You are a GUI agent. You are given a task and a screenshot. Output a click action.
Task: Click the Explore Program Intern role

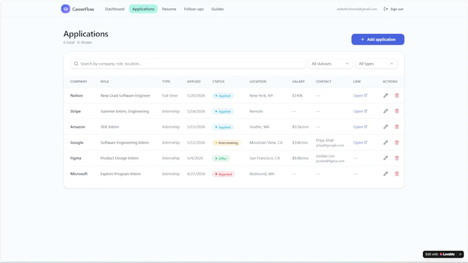point(121,174)
